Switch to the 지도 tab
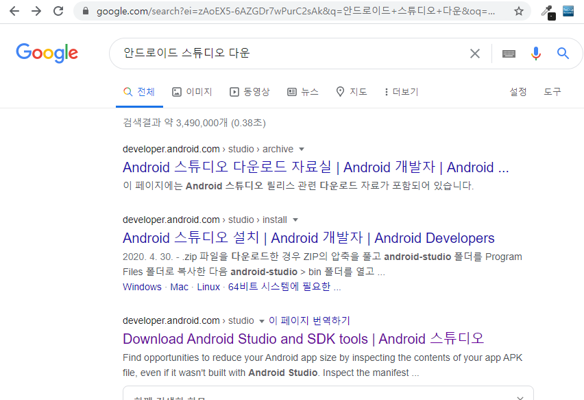The image size is (584, 400). tap(351, 92)
